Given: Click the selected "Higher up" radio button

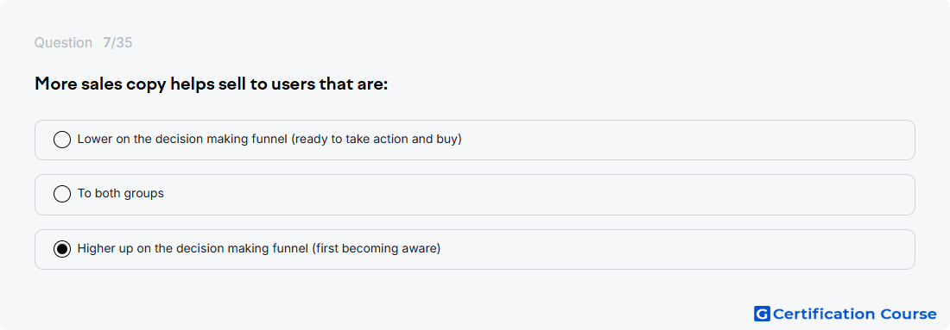Looking at the screenshot, I should 62,249.
